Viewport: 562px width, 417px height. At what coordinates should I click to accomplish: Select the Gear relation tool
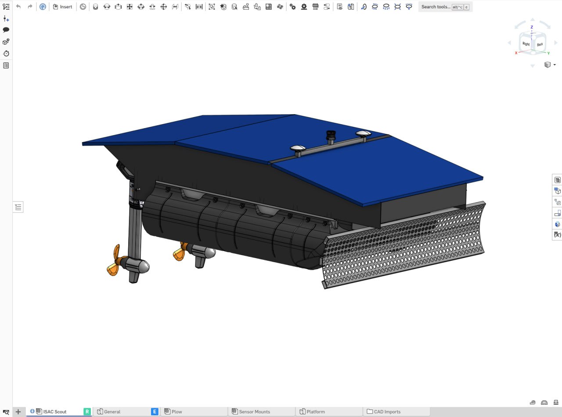point(292,7)
